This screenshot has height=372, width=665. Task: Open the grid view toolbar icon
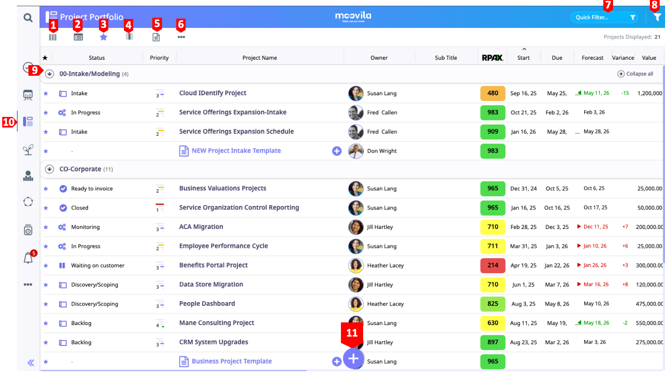point(53,37)
